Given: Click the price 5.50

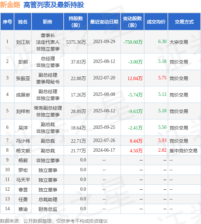Looking at the screenshot, I should coord(162,127).
